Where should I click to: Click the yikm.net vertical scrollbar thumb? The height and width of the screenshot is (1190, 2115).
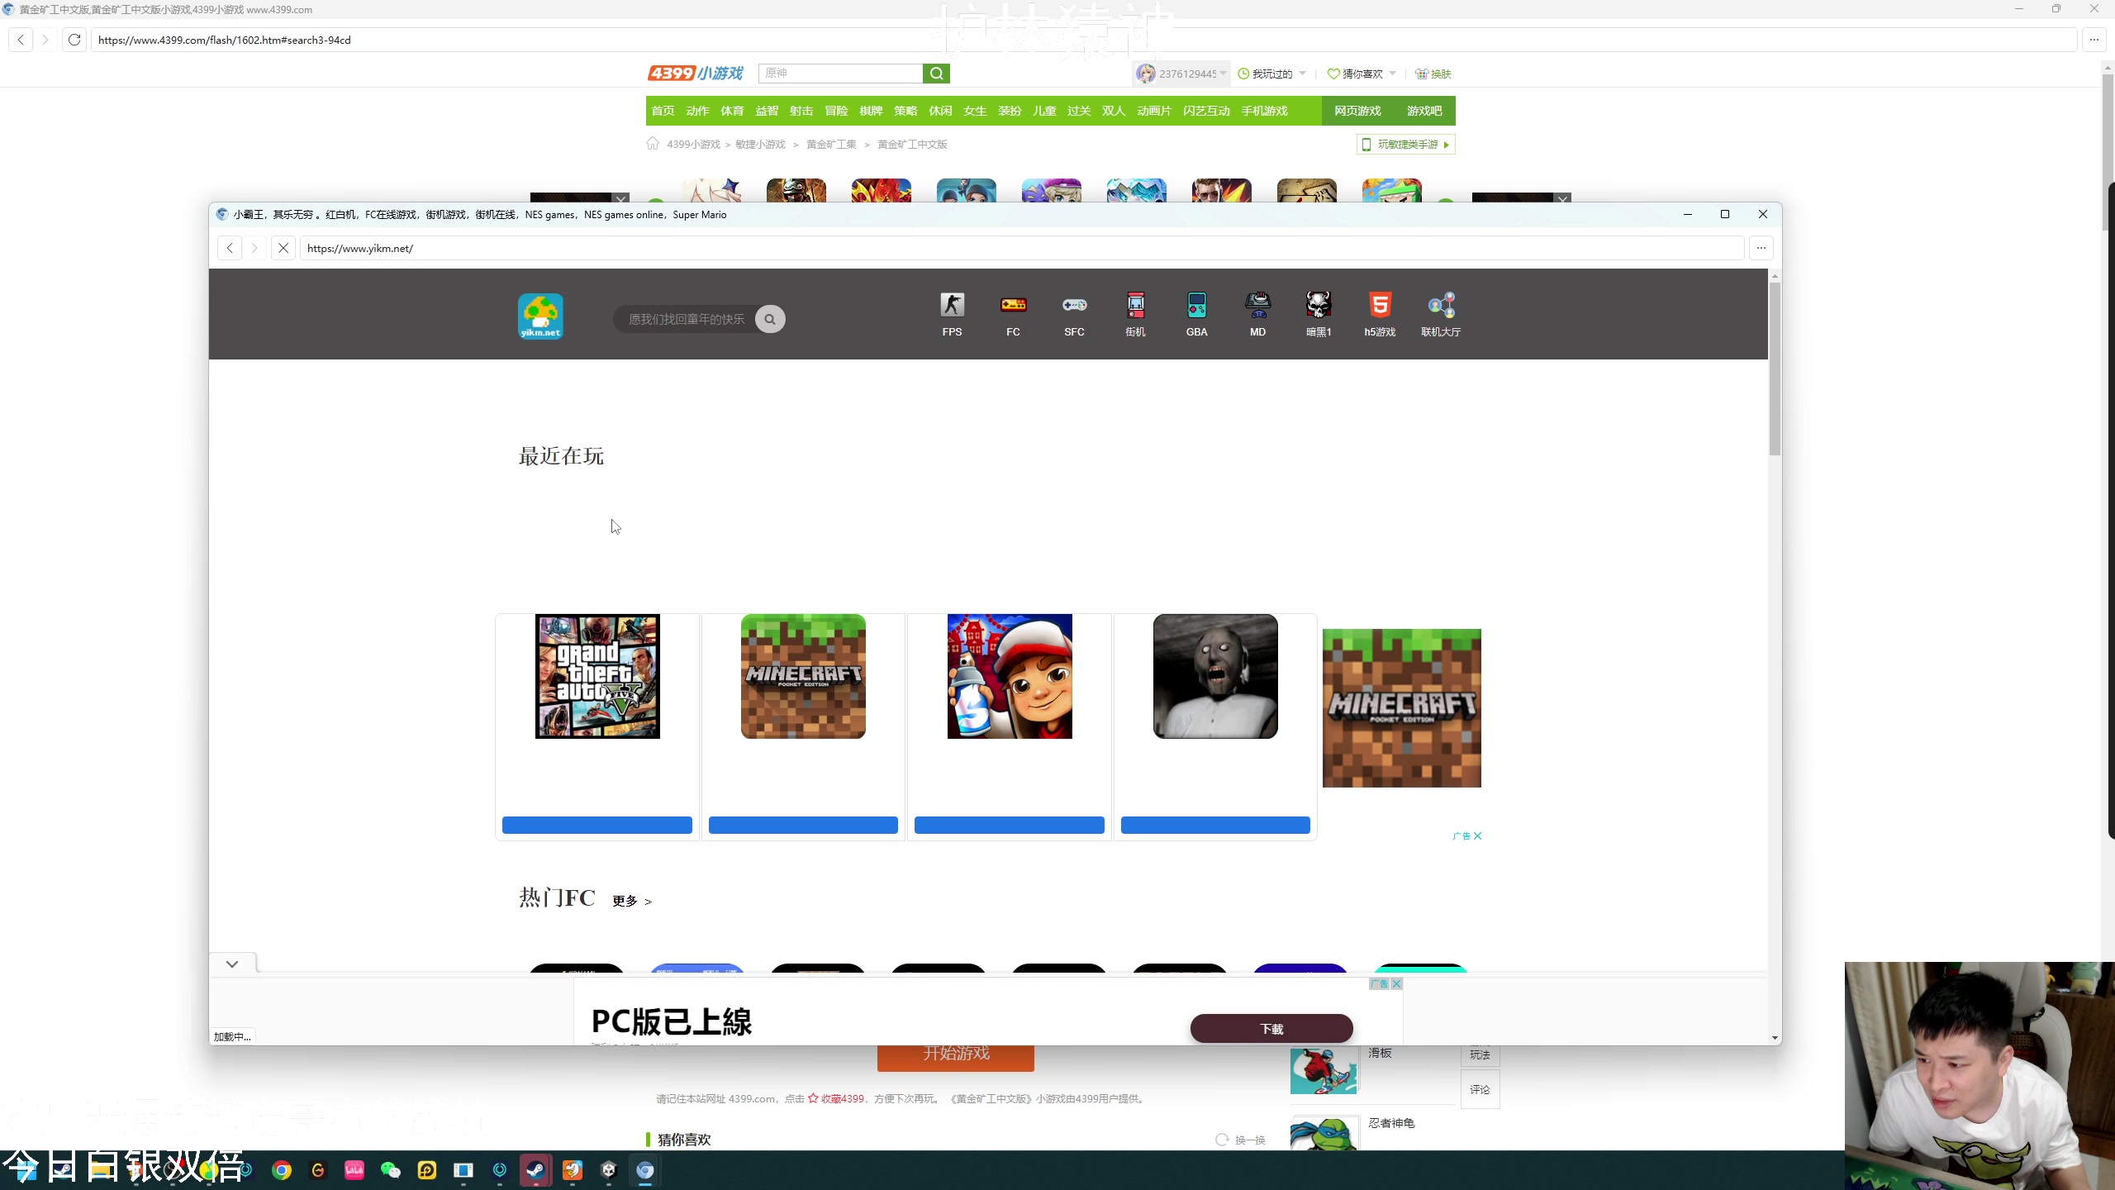coord(1775,368)
